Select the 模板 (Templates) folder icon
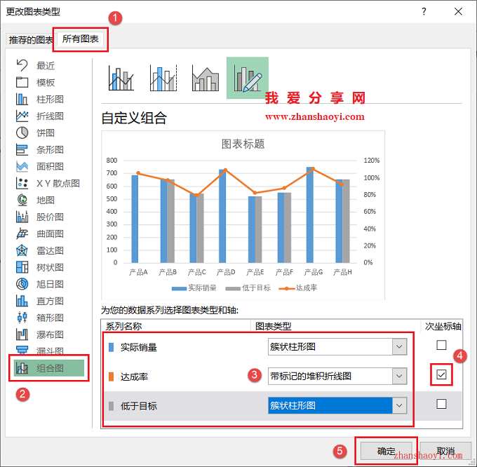477x467 pixels. 22,82
